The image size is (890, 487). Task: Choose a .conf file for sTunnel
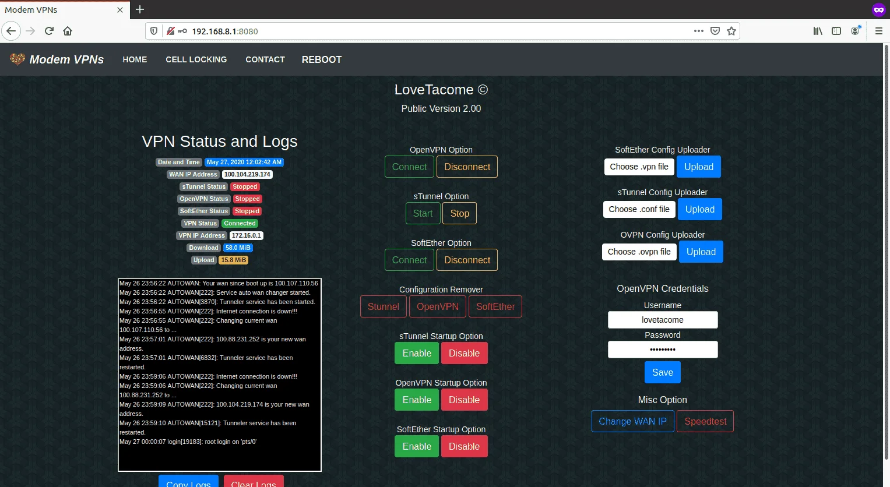(x=639, y=209)
